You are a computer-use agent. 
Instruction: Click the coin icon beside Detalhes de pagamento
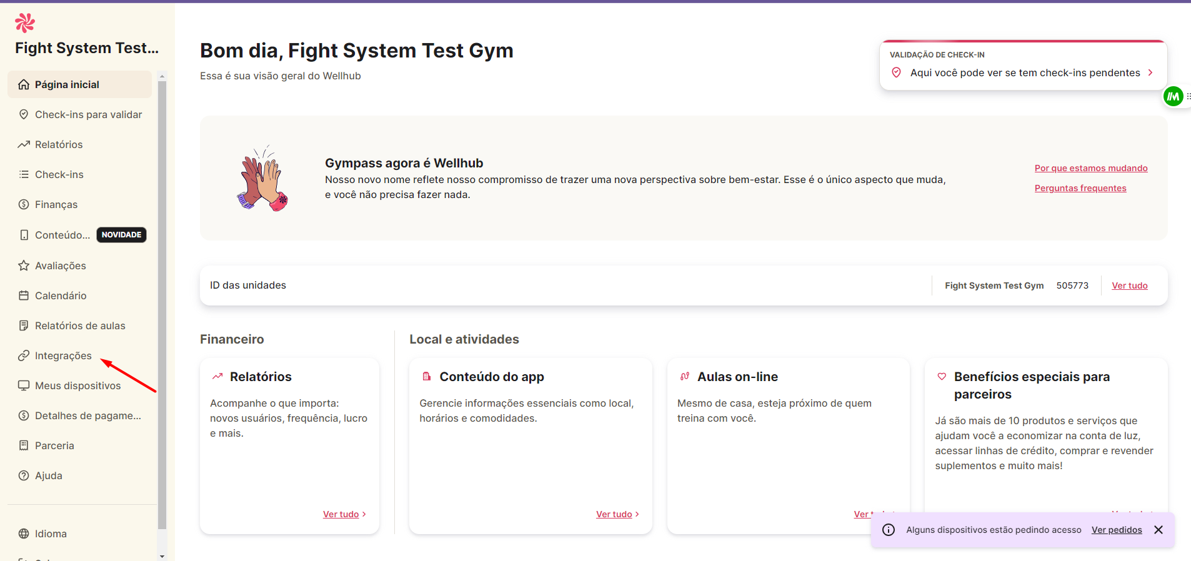coord(24,415)
